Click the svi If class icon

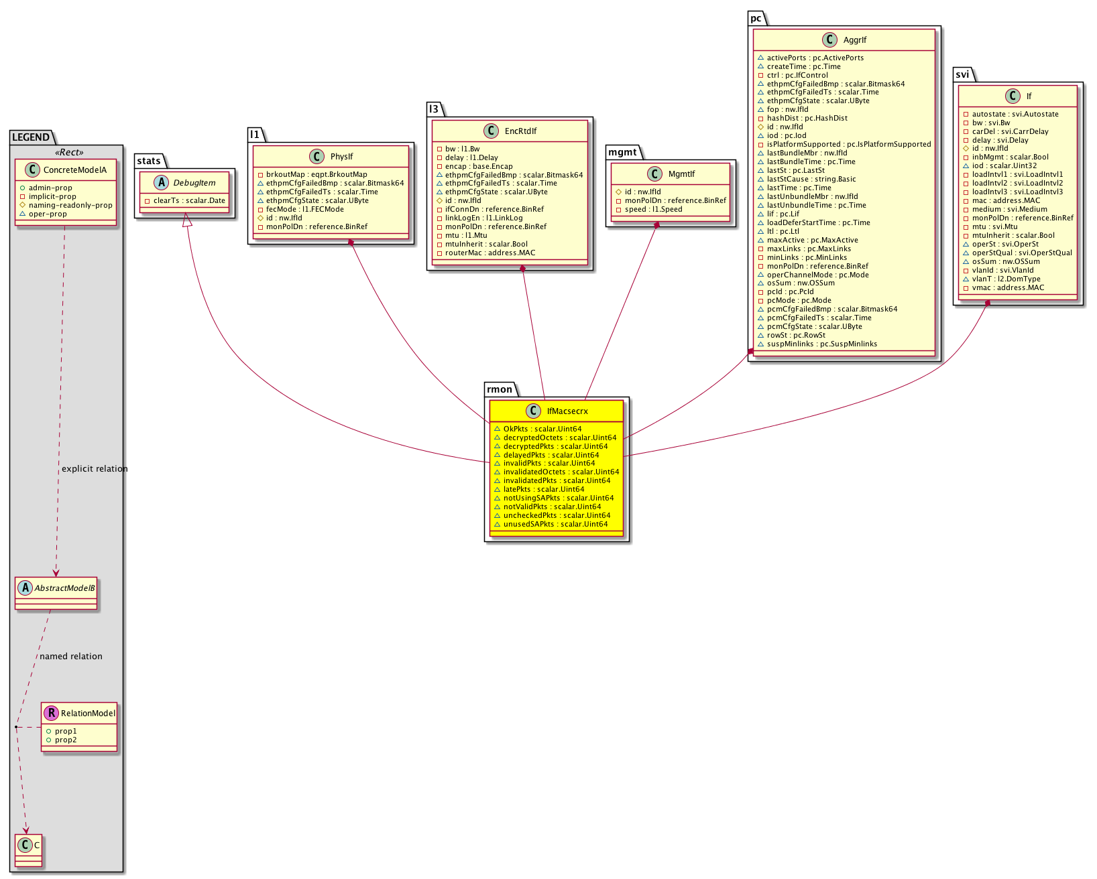(x=1013, y=96)
